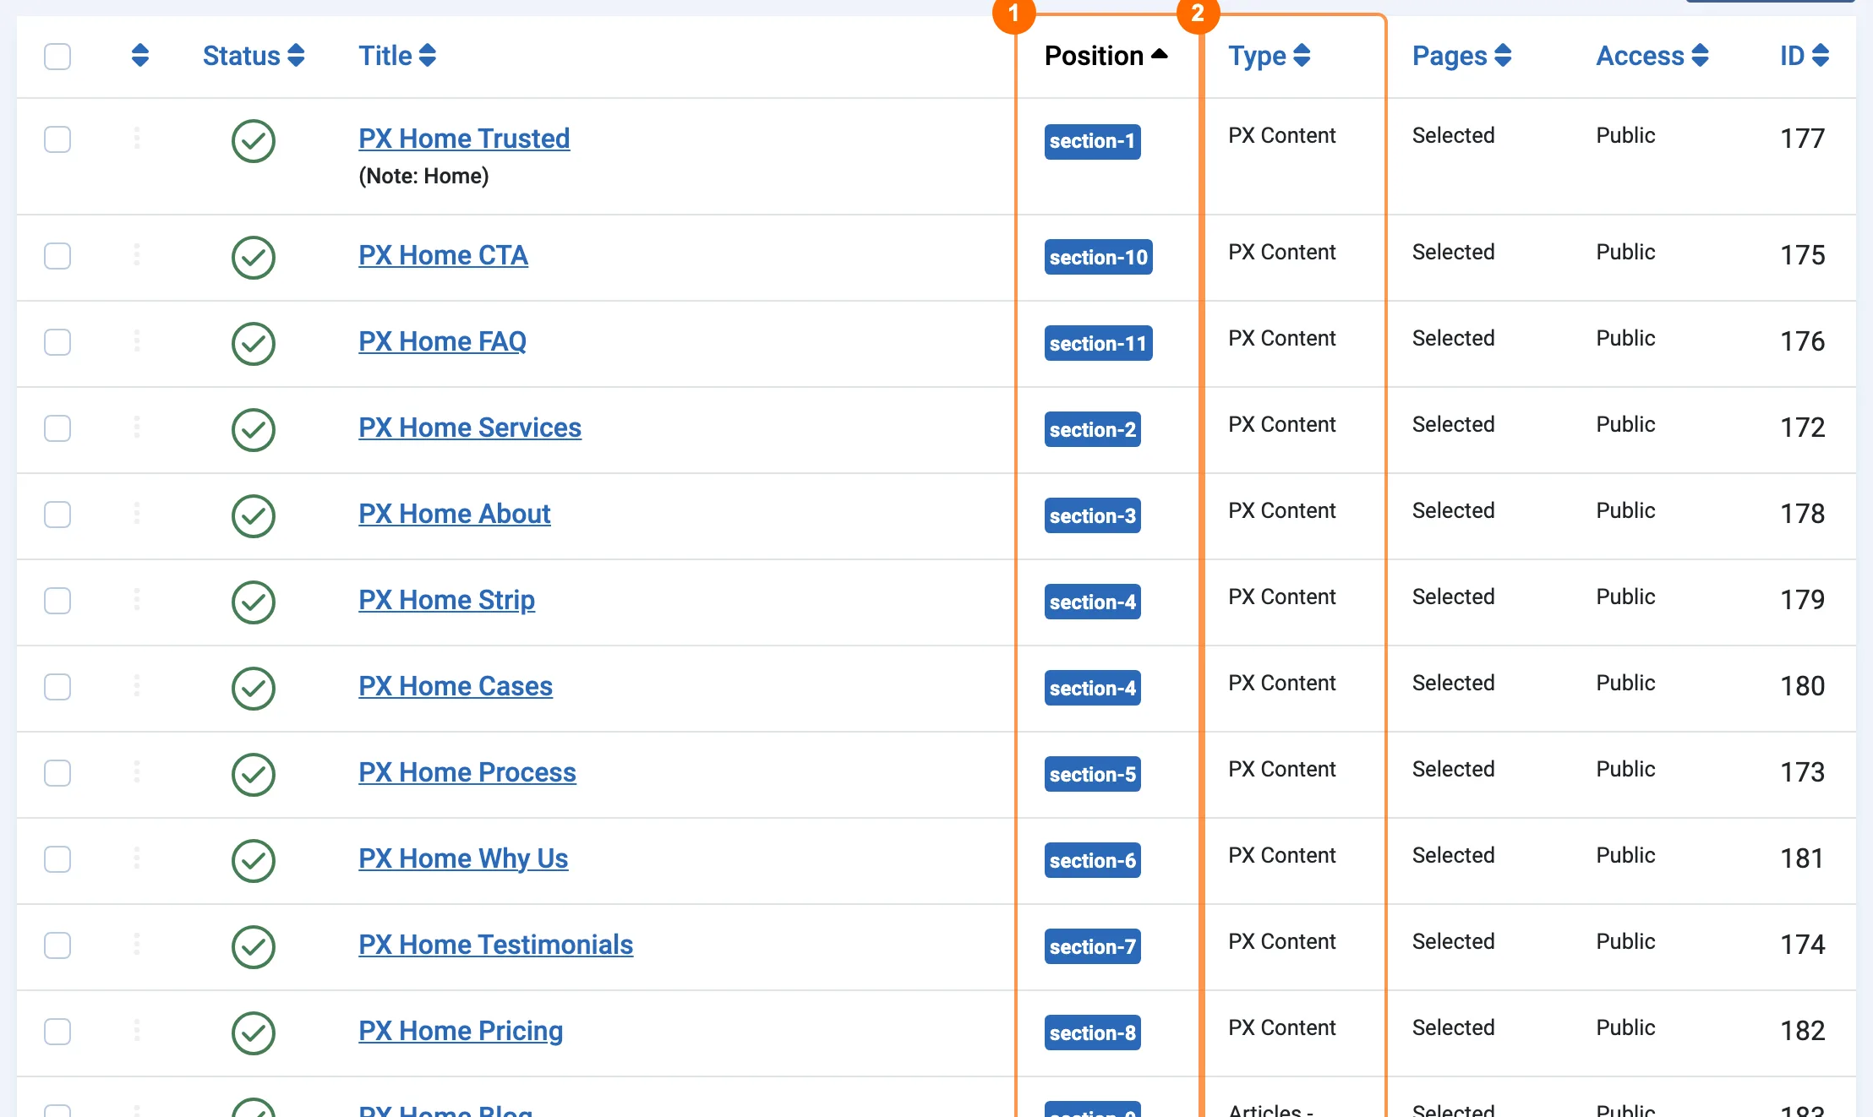Select the PX Home Pricing row checkbox
Image resolution: width=1873 pixels, height=1117 pixels.
coord(57,1032)
